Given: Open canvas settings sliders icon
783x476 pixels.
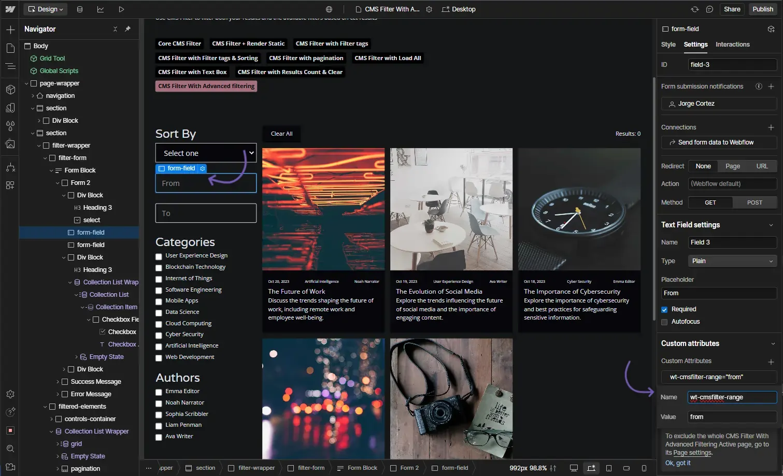Looking at the screenshot, I should tap(553, 468).
